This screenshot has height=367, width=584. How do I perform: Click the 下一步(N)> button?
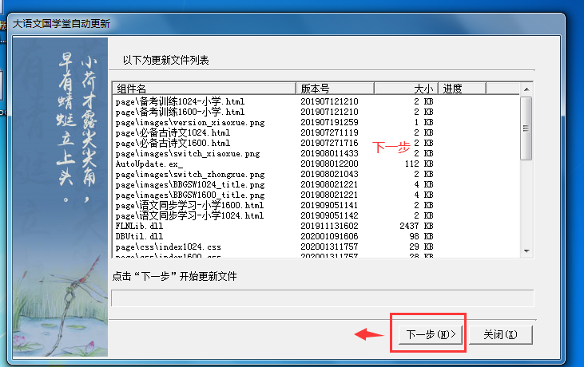click(431, 334)
